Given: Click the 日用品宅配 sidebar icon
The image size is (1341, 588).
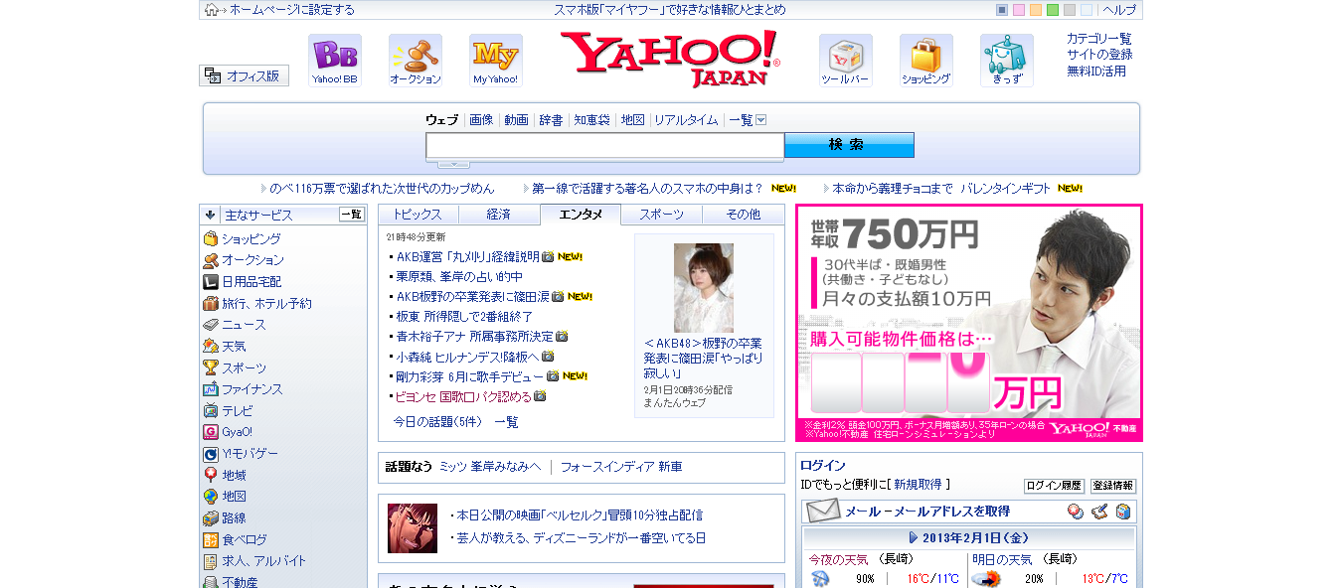Looking at the screenshot, I should [211, 282].
